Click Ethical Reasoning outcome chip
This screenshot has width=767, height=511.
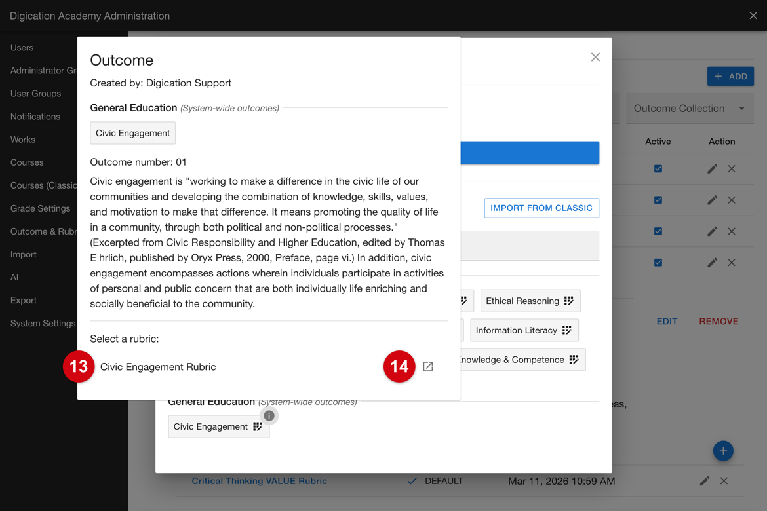click(530, 301)
